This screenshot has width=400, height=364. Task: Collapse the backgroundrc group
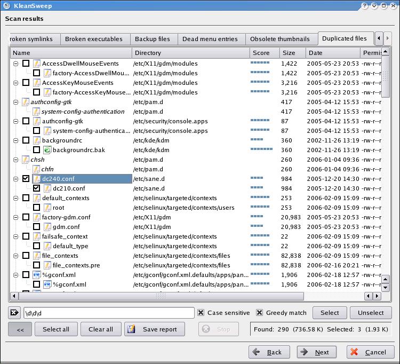pyautogui.click(x=16, y=140)
